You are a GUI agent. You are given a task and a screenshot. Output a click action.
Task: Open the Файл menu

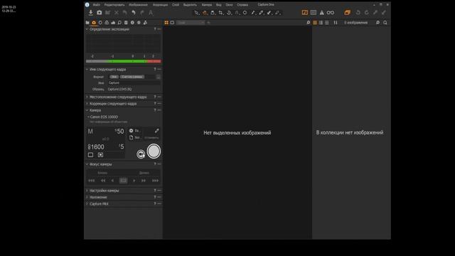97,5
